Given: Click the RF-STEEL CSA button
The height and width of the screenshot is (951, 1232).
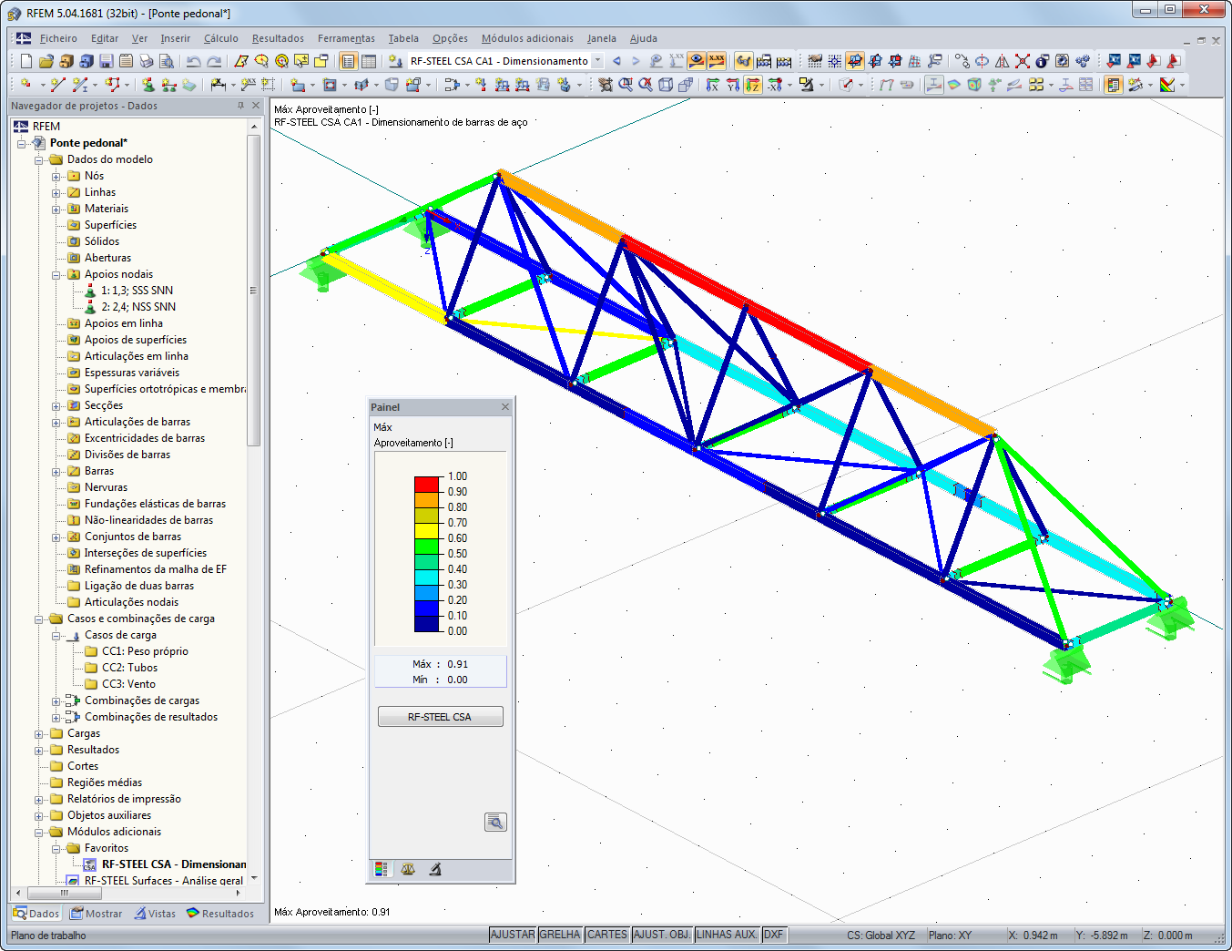Looking at the screenshot, I should click(x=440, y=717).
